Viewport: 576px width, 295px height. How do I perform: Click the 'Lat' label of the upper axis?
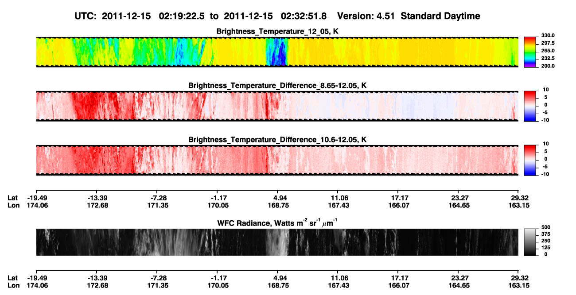point(12,198)
